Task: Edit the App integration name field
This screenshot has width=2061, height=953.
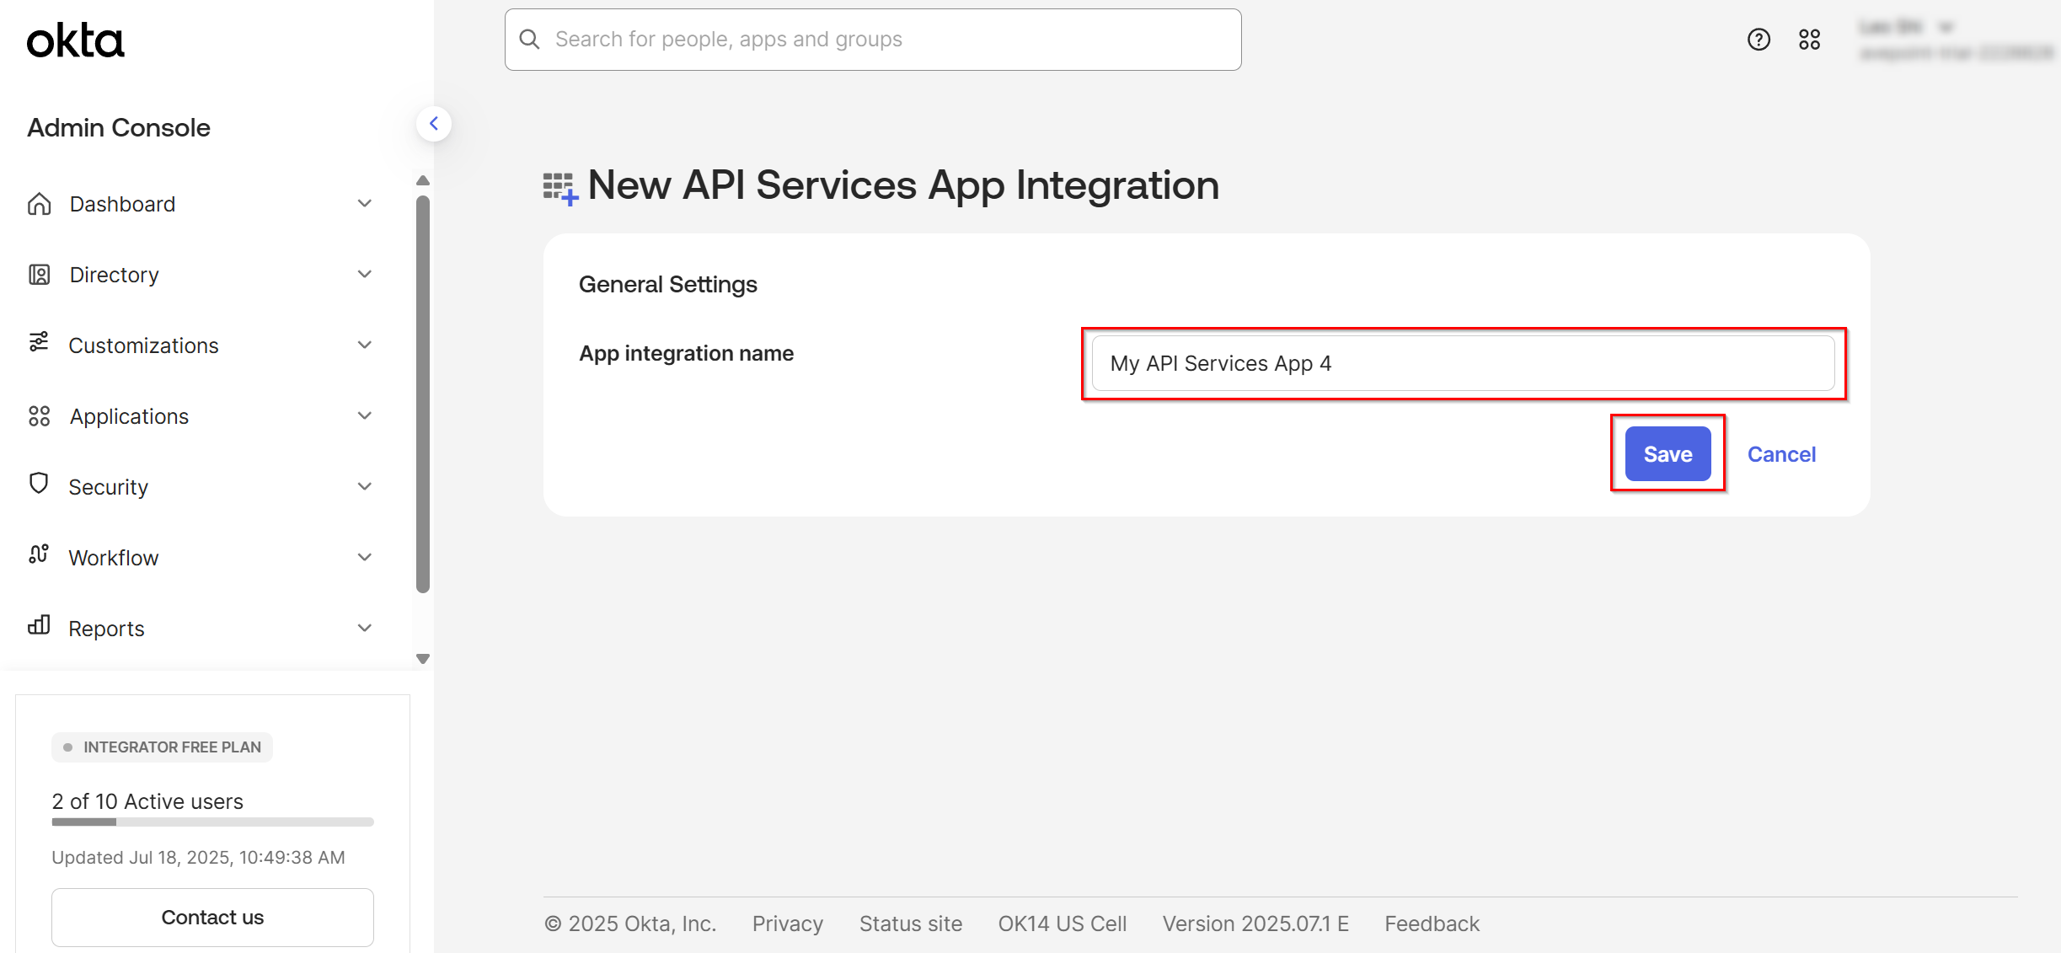Action: 1462,363
